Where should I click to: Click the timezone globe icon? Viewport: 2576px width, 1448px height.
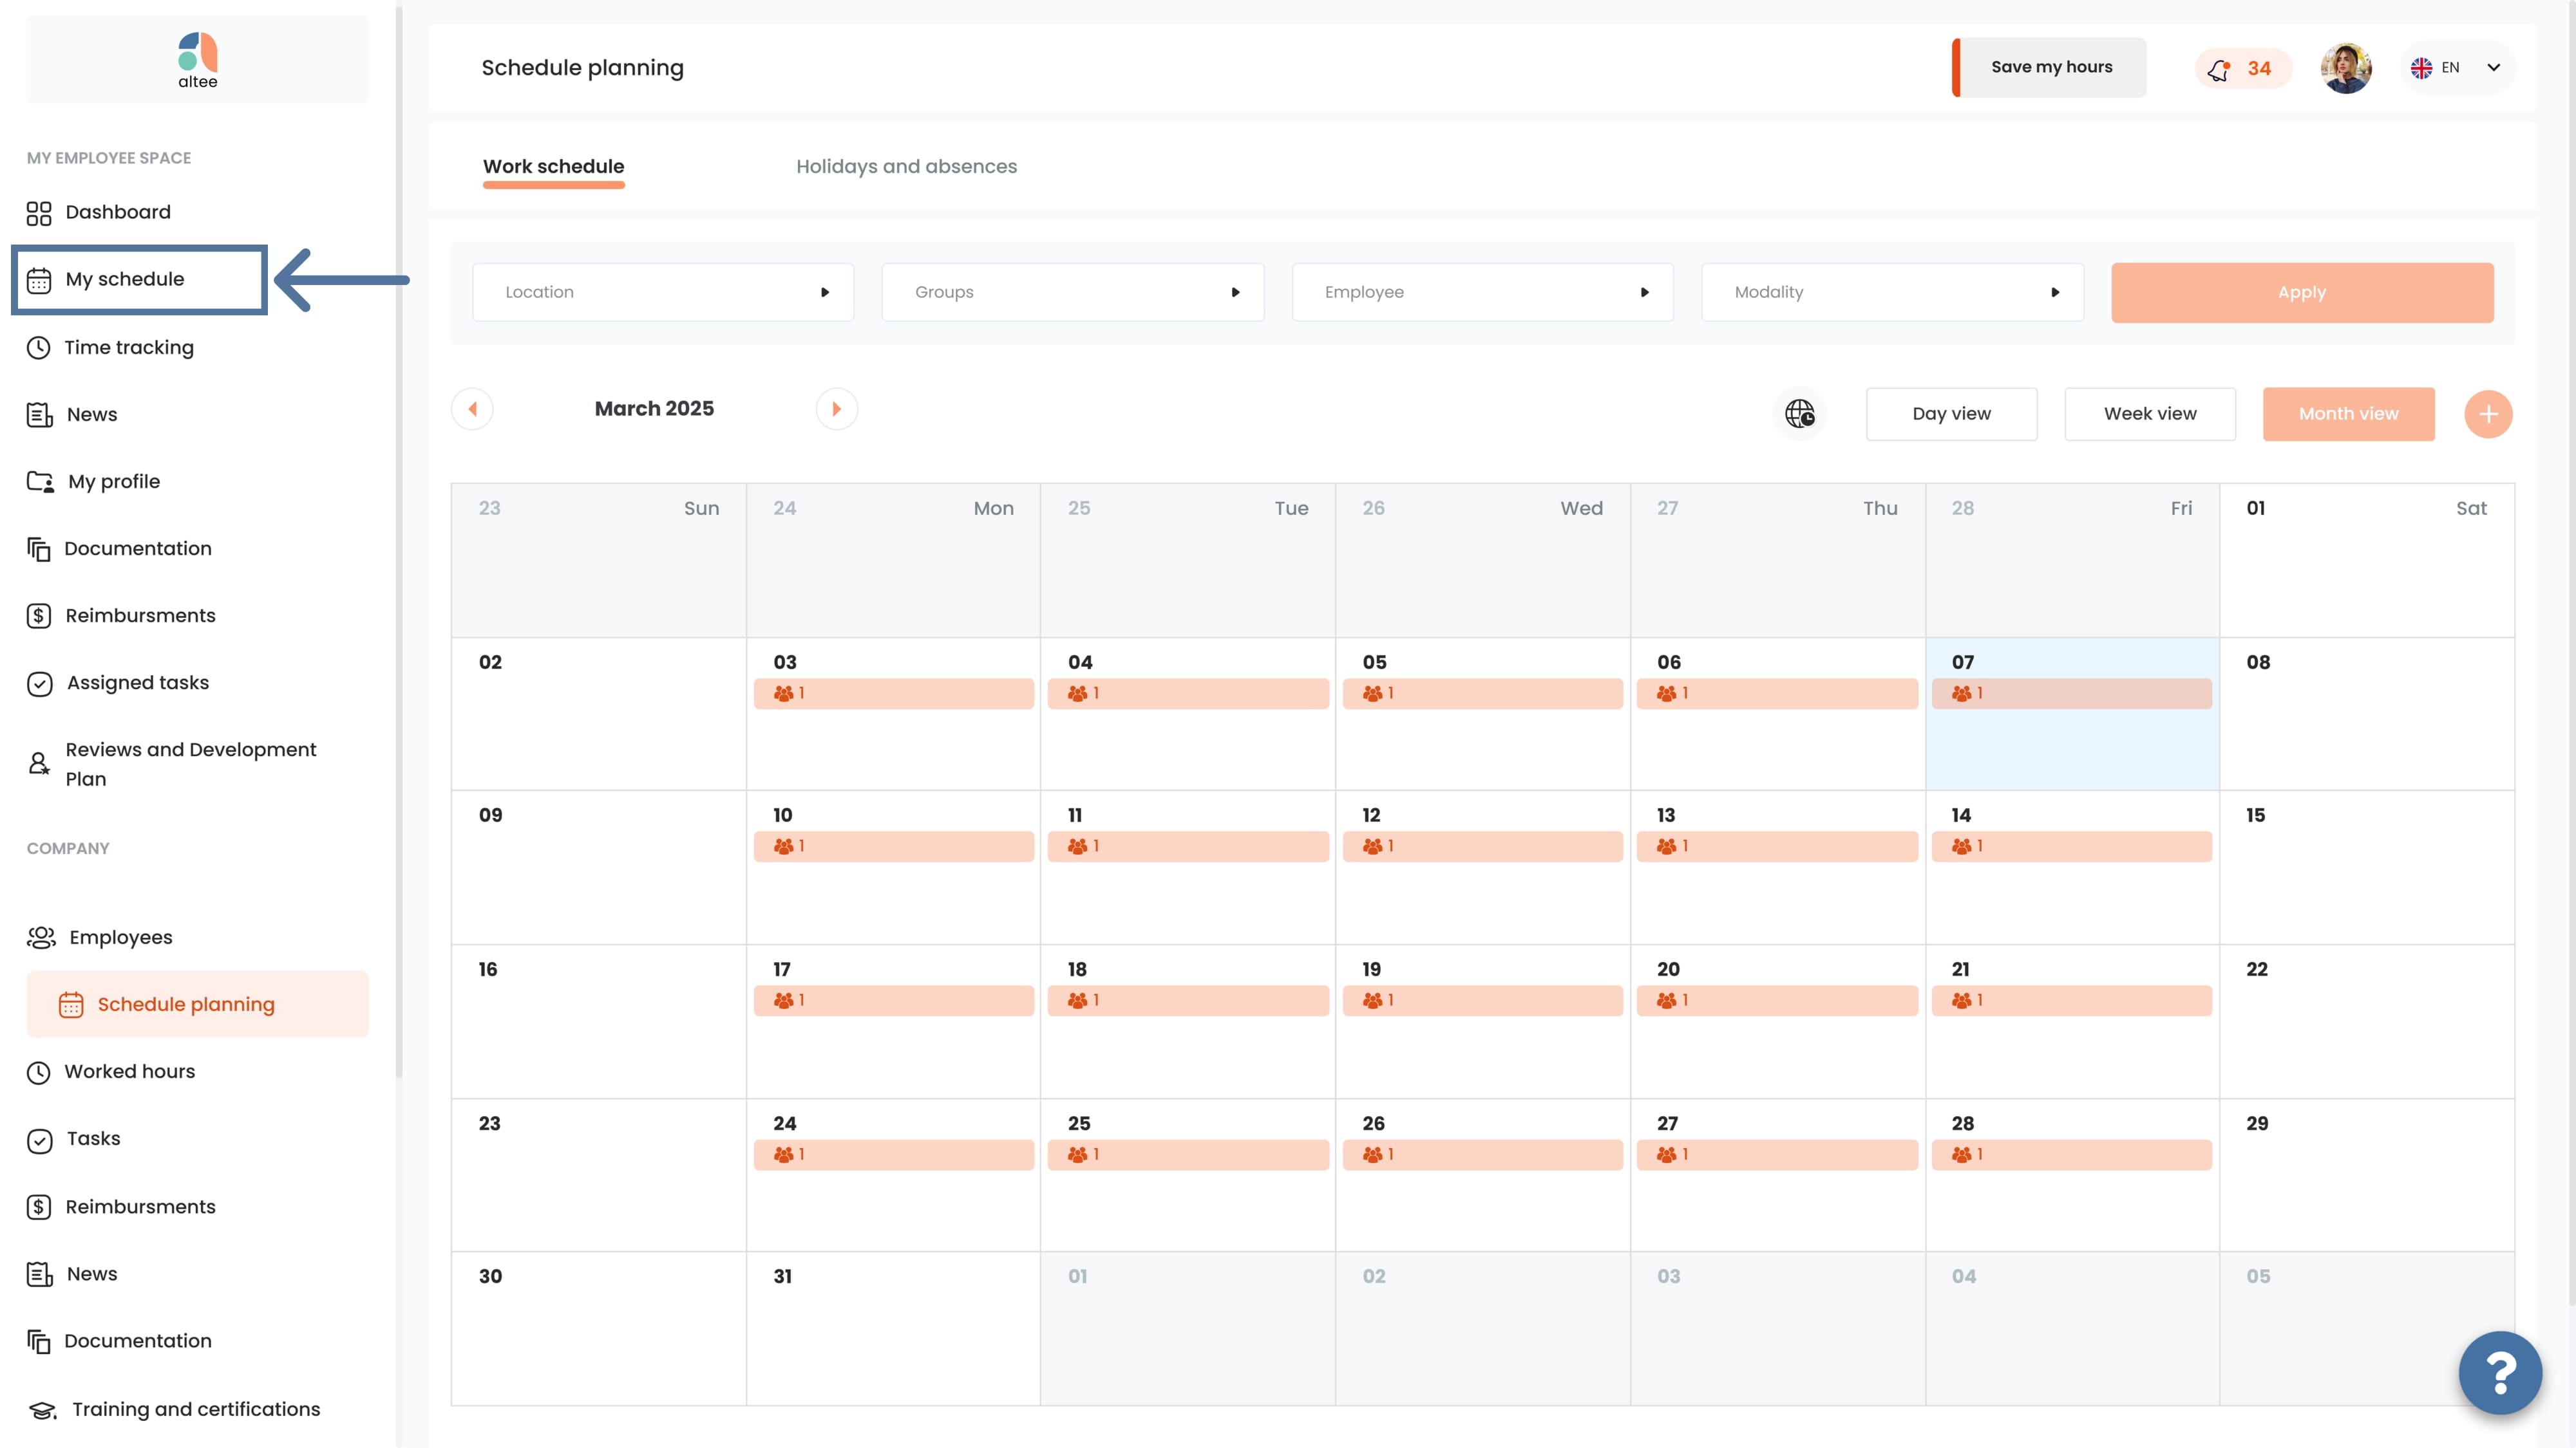coord(1799,414)
